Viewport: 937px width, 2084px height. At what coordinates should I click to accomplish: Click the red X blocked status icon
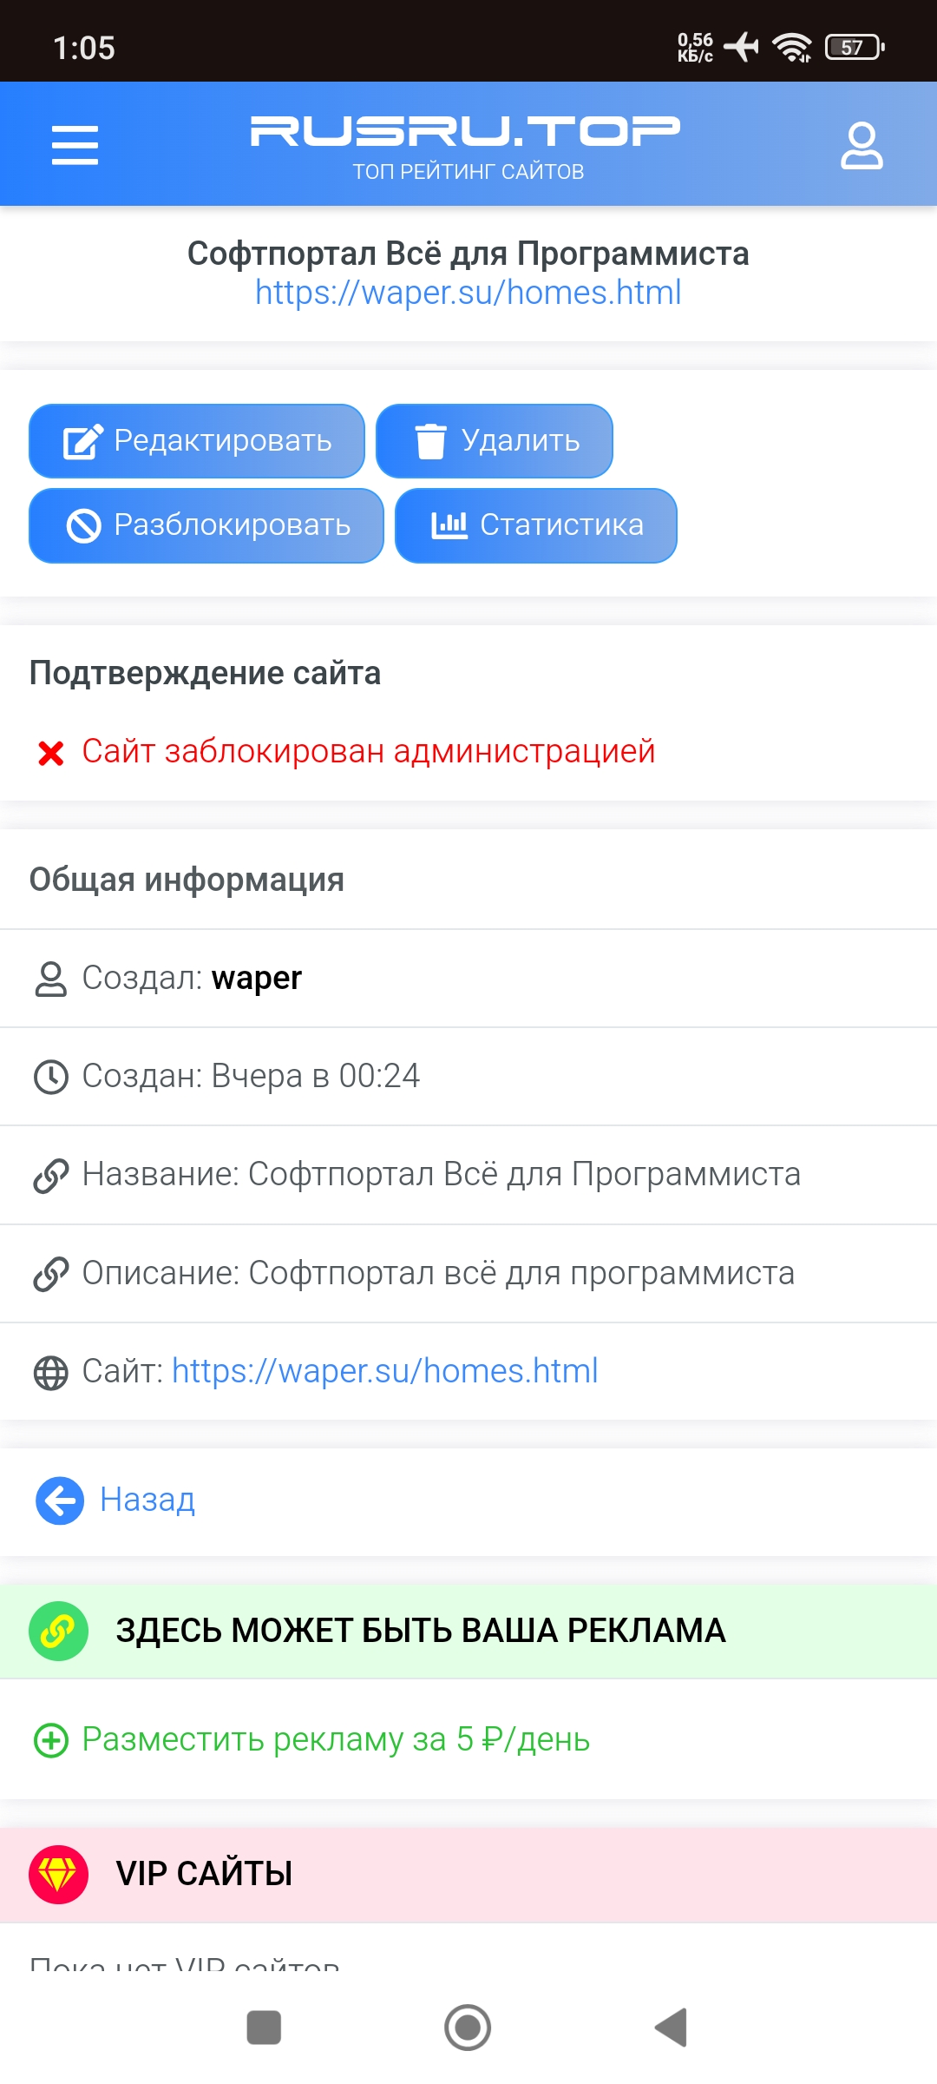point(51,753)
